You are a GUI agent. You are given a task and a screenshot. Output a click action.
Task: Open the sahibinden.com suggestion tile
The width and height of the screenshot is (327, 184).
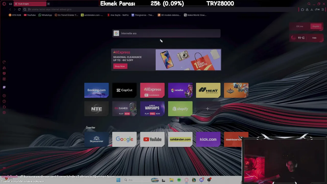[180, 139]
